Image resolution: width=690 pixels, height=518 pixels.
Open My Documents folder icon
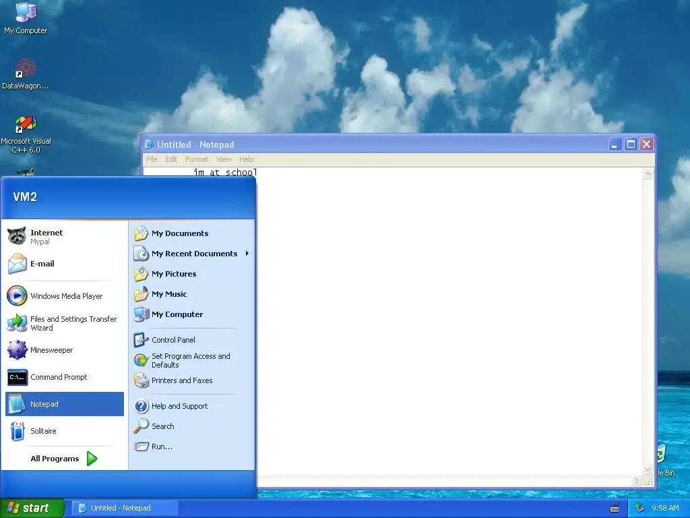[142, 233]
